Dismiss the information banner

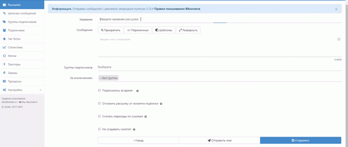point(336,9)
